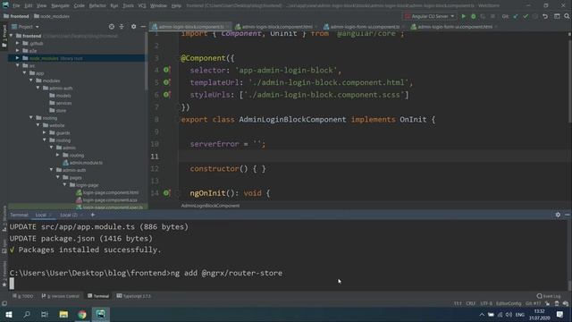Click the stop run button in toolbar
Viewport: 572px width, 322px height.
[x=492, y=16]
